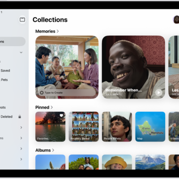Click the heart icon on Favorites thumbnail

click(61, 115)
